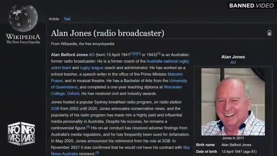The height and width of the screenshot is (156, 277).
Task: Click citation reference [5]
Action: pos(97,153)
